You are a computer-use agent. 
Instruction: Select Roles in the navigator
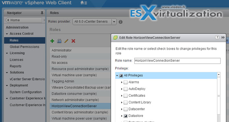click(24, 40)
